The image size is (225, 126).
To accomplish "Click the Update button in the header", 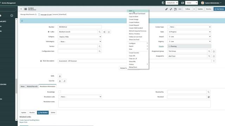I will pyautogui.click(x=200, y=9).
